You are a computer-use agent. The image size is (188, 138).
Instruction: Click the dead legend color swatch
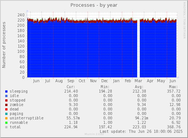(x=6, y=109)
